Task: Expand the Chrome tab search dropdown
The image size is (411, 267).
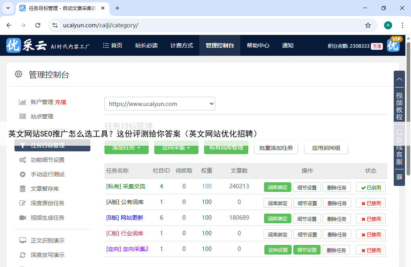Action: [x=8, y=8]
